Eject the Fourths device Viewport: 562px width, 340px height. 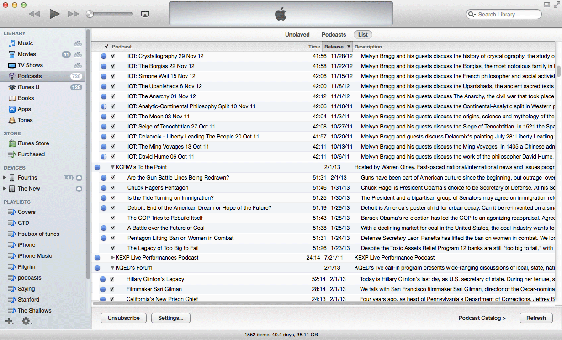tap(79, 178)
